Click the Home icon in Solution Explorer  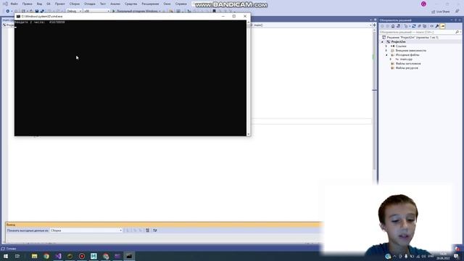point(393,26)
